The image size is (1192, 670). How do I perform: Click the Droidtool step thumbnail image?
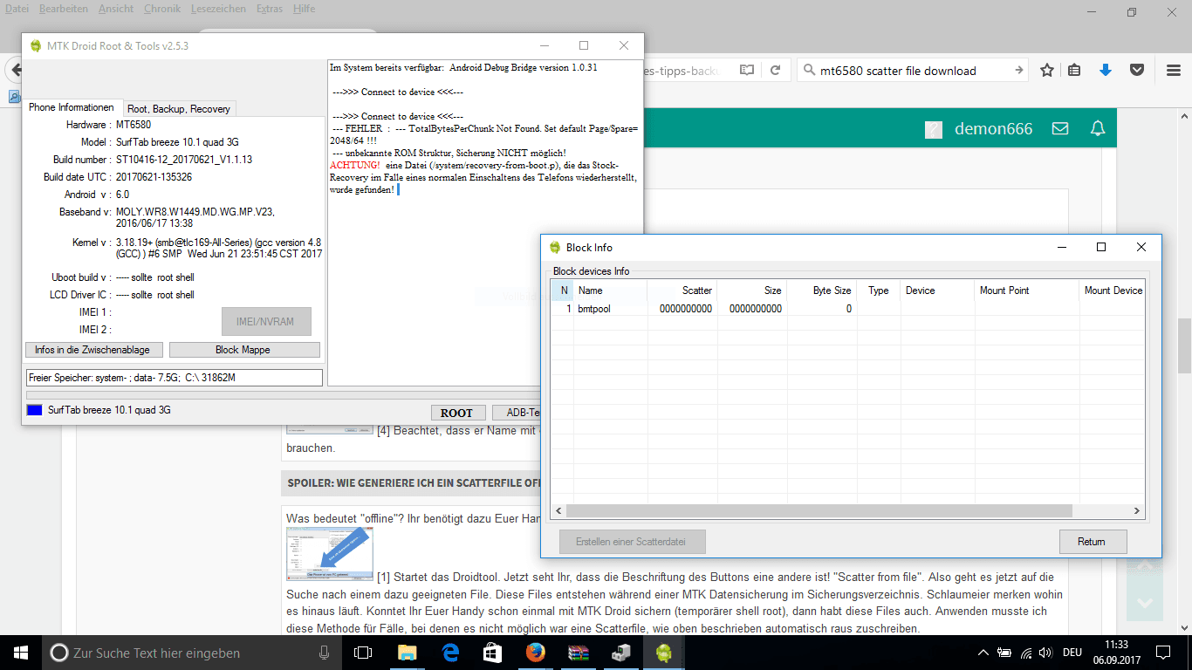pos(330,554)
